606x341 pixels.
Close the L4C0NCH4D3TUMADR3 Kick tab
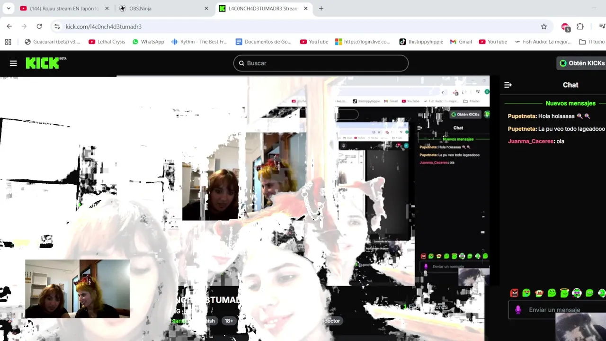click(x=306, y=9)
